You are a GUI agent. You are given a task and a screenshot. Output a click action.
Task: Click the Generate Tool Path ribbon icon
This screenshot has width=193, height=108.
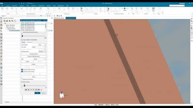pos(55,10)
